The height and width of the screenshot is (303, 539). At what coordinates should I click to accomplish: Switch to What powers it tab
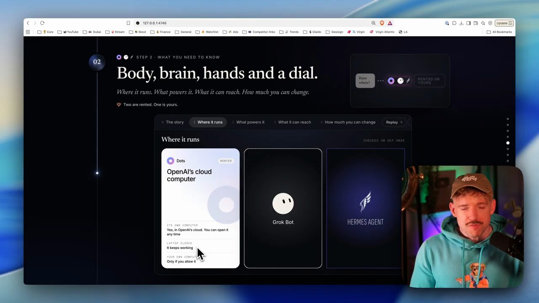point(248,122)
